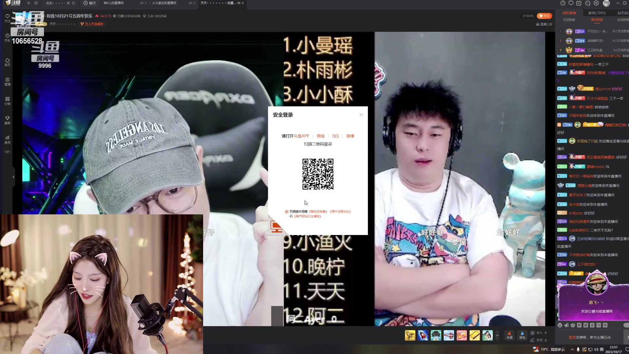Send the crying boy gift

(x=436, y=335)
